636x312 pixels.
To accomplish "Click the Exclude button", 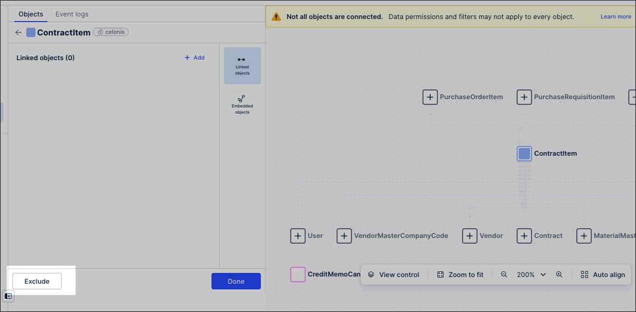I will click(37, 281).
